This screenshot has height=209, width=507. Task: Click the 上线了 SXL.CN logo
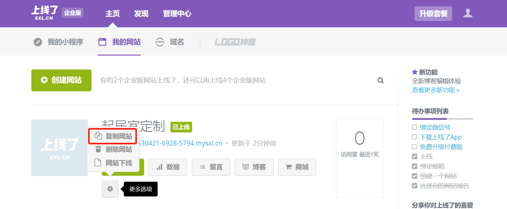(44, 13)
